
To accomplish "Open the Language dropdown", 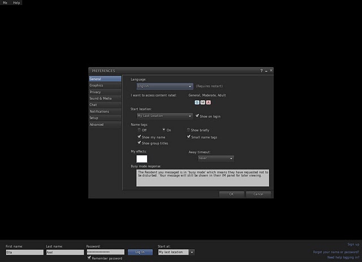I will click(165, 86).
